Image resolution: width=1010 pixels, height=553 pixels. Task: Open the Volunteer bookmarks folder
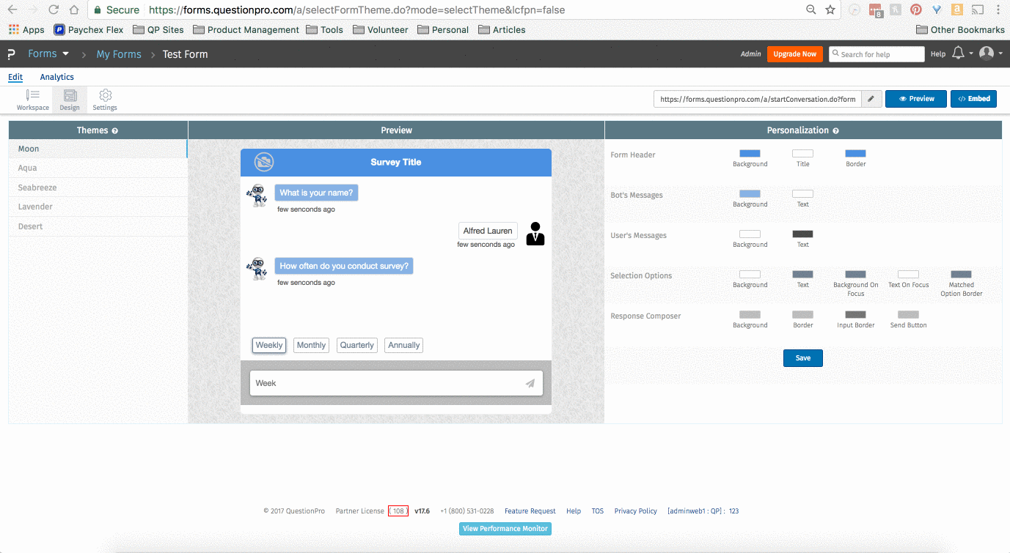[380, 30]
